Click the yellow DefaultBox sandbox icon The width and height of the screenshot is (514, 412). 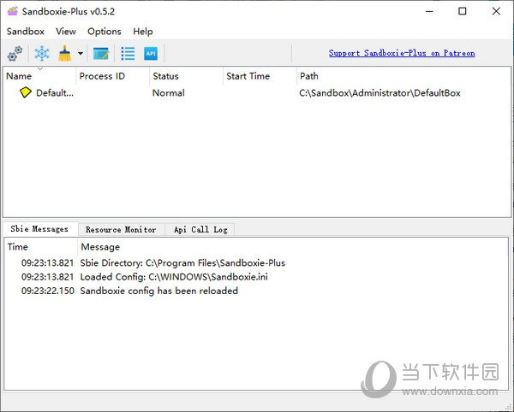click(26, 92)
